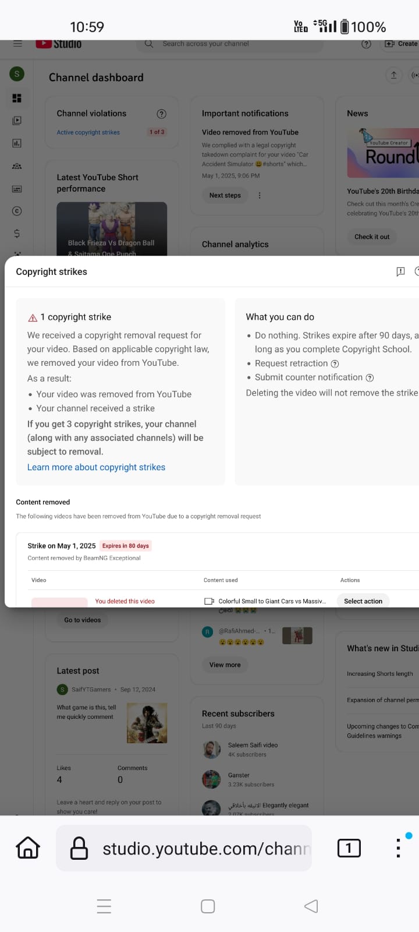Click the video icon beside Colorful Small to Giant Cars
This screenshot has width=419, height=932.
tap(209, 601)
